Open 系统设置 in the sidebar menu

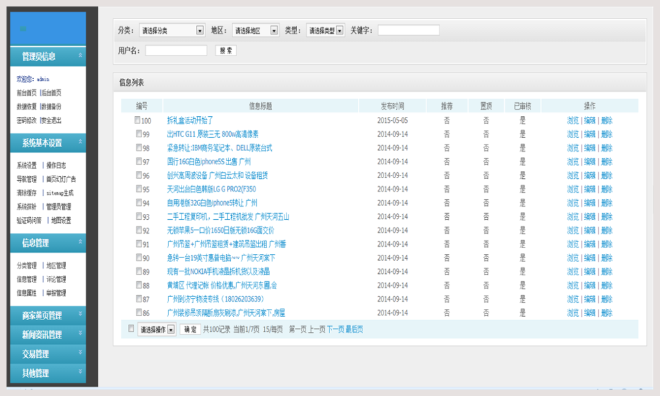(27, 165)
